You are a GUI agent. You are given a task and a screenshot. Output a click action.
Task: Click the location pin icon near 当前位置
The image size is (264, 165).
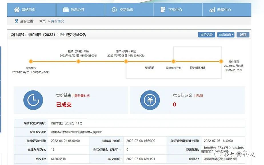pyautogui.click(x=16, y=21)
